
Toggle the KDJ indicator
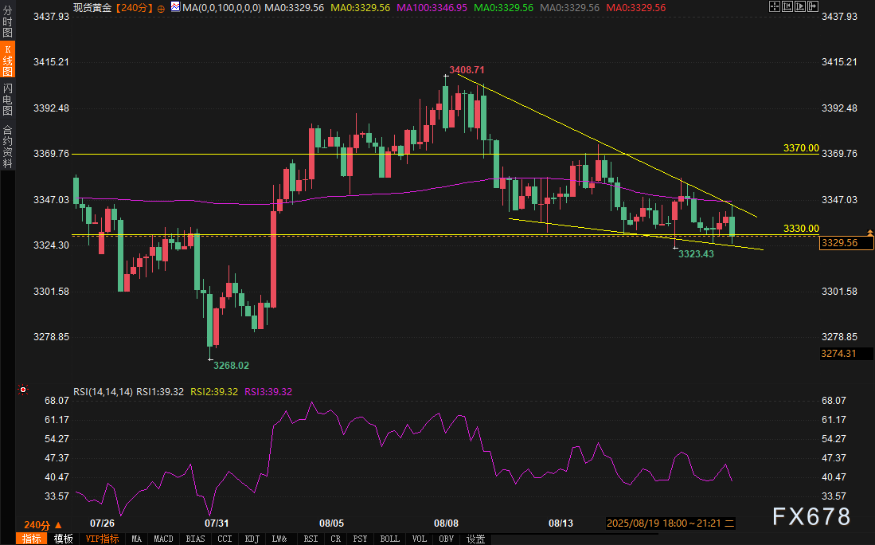252,539
